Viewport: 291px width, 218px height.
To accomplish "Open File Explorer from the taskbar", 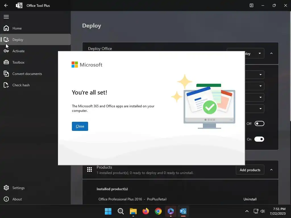I will pyautogui.click(x=133, y=211).
